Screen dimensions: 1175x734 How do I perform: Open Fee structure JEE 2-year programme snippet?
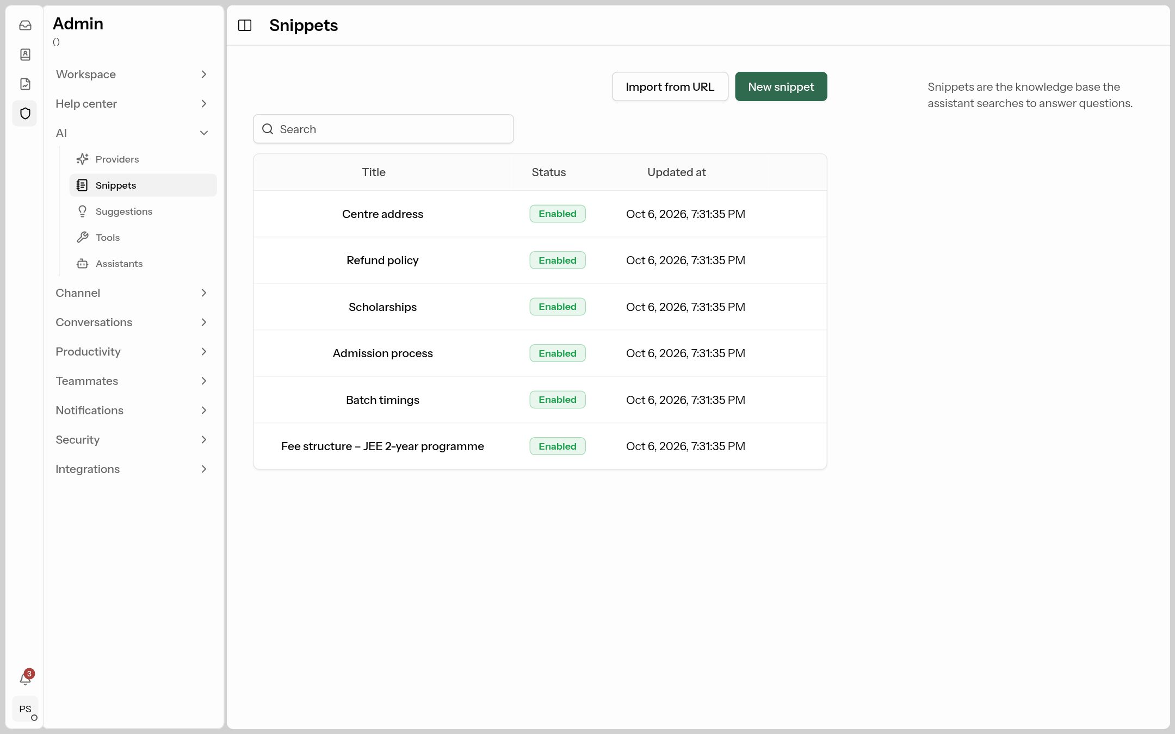tap(382, 446)
